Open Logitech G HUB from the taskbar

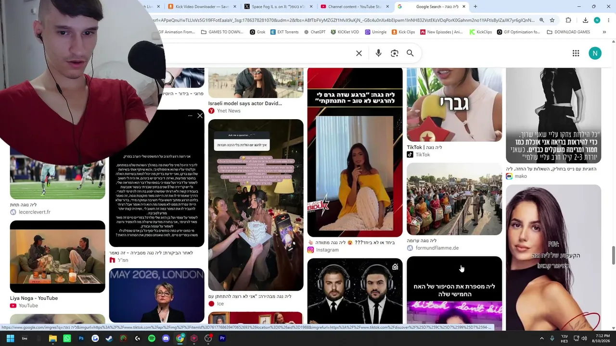pyautogui.click(x=137, y=338)
